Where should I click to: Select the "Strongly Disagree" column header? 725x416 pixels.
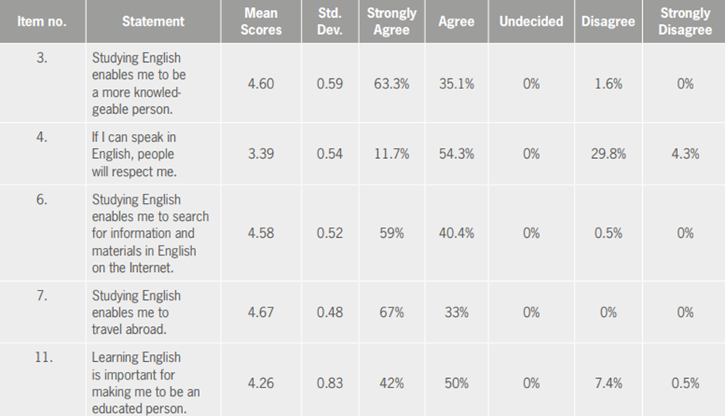point(685,22)
